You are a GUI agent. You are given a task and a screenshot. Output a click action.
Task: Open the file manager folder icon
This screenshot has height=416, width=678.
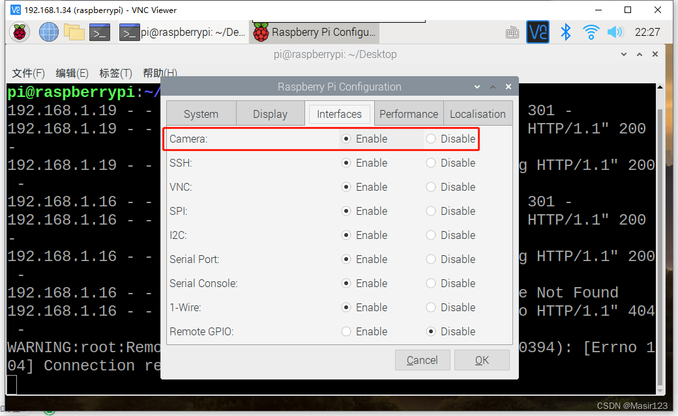coord(74,33)
